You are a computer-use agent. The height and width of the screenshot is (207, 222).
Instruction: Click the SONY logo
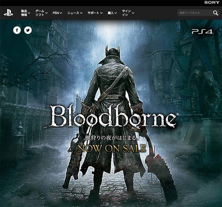coord(212,3)
